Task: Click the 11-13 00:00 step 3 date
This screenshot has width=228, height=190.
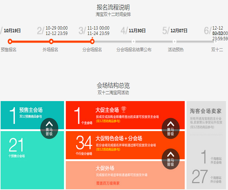Action: point(98,28)
